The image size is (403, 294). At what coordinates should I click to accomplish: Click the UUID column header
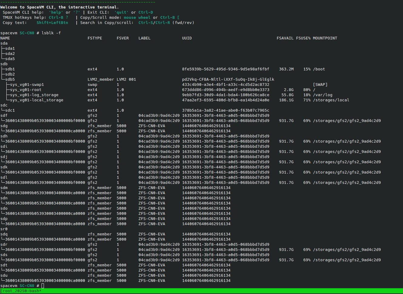click(187, 38)
